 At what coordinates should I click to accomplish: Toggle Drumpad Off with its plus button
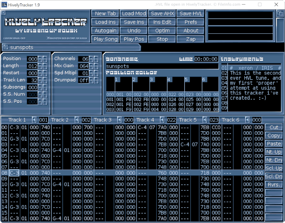pyautogui.click(x=91, y=80)
